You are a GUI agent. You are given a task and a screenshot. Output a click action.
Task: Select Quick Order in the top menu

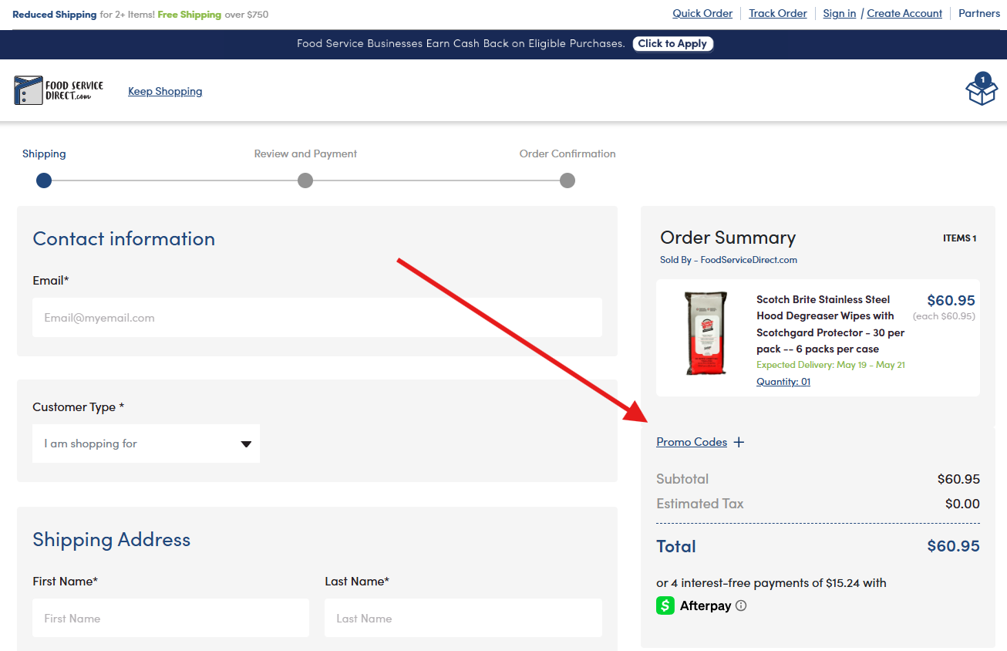click(x=702, y=13)
